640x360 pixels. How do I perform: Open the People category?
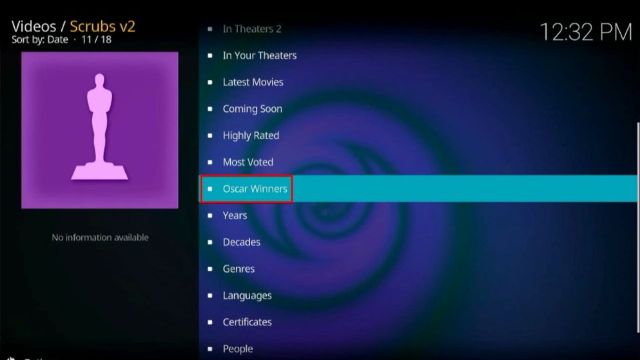419,349
